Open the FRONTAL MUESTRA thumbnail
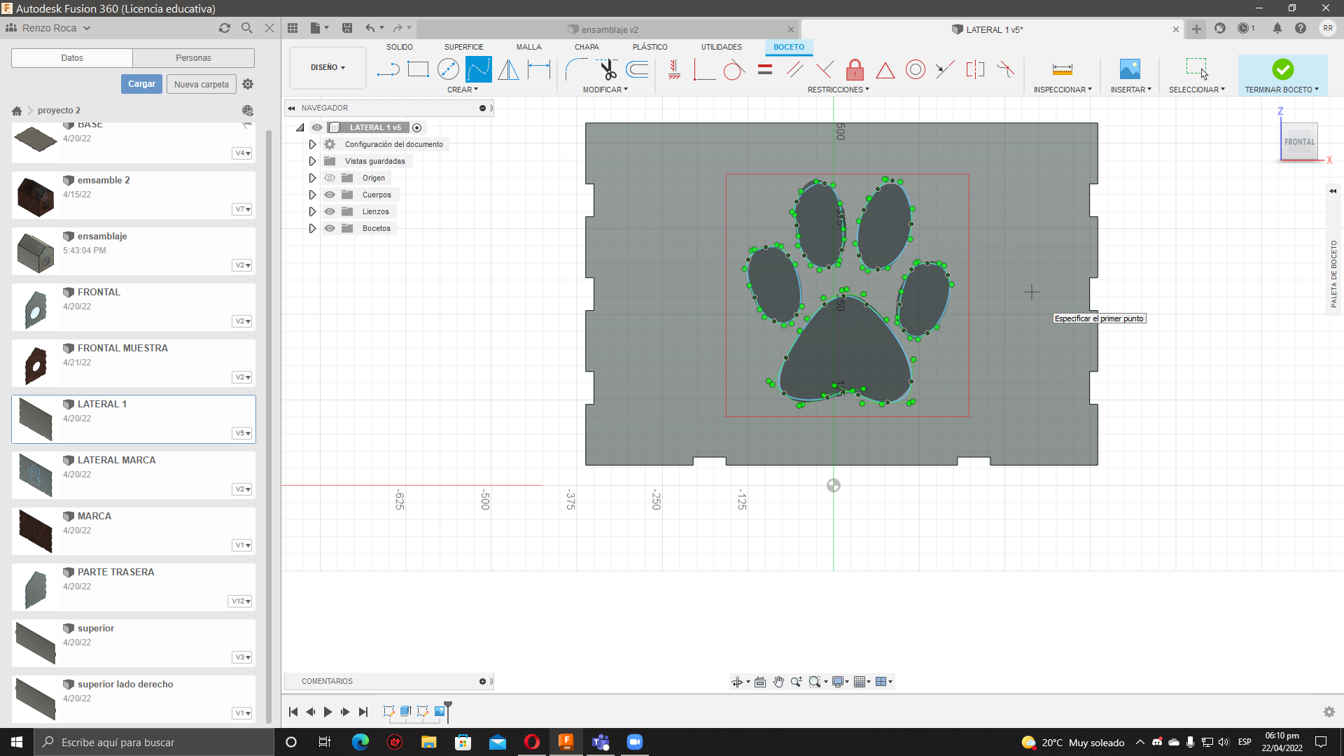Image resolution: width=1344 pixels, height=756 pixels. (36, 363)
